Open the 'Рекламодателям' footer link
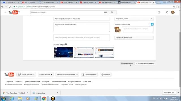181x101 pixels. pos(59,82)
